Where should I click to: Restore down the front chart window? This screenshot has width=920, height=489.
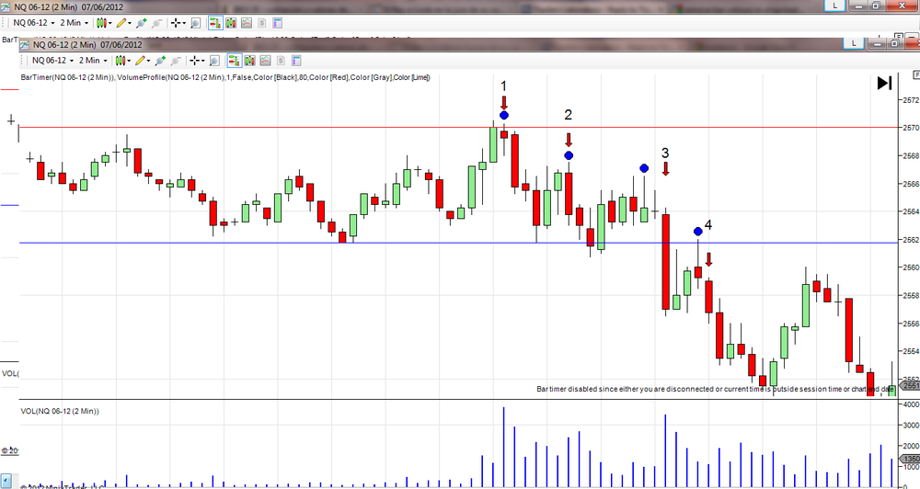click(x=895, y=43)
